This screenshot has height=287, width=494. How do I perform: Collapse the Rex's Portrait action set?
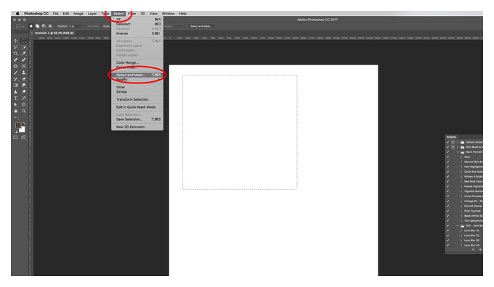458,151
